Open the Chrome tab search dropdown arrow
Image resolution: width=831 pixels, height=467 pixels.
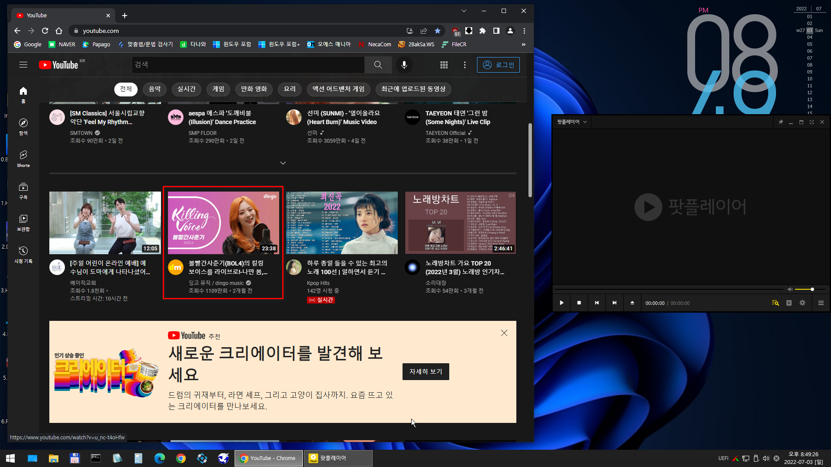click(x=464, y=11)
